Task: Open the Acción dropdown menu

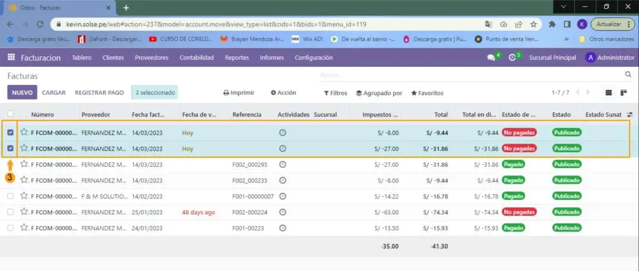Action: coord(283,92)
